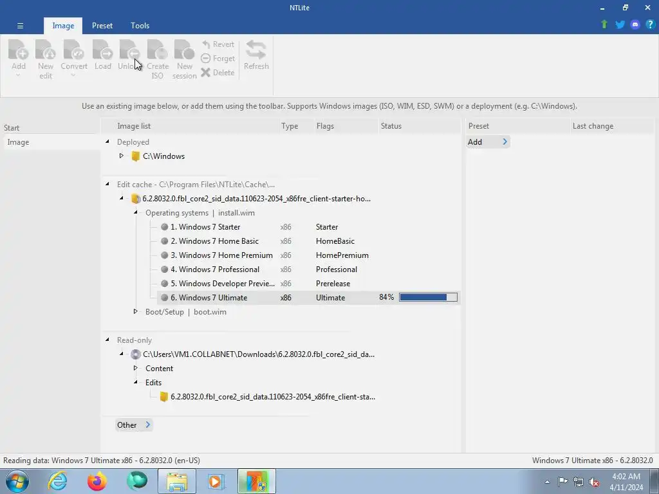Screen dimensions: 659x494
Task: Expand the C:\Windows tree node
Action: pos(122,156)
